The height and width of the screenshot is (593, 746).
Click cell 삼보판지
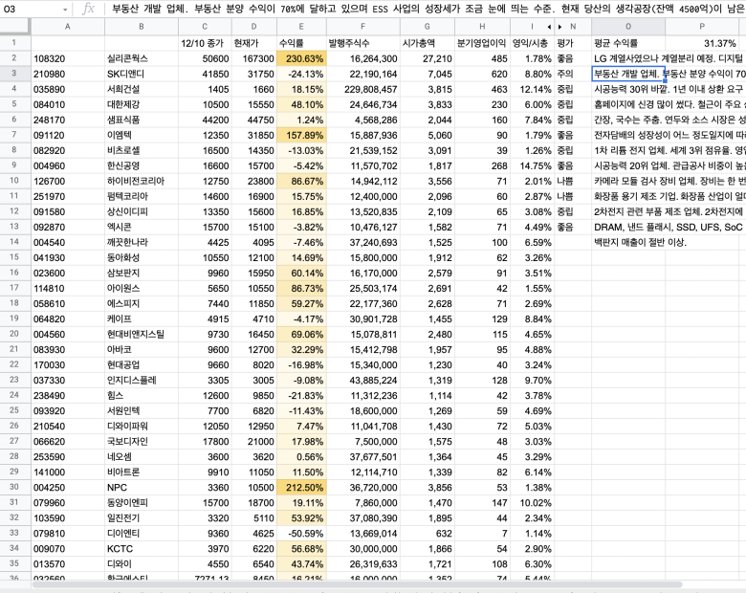click(142, 273)
